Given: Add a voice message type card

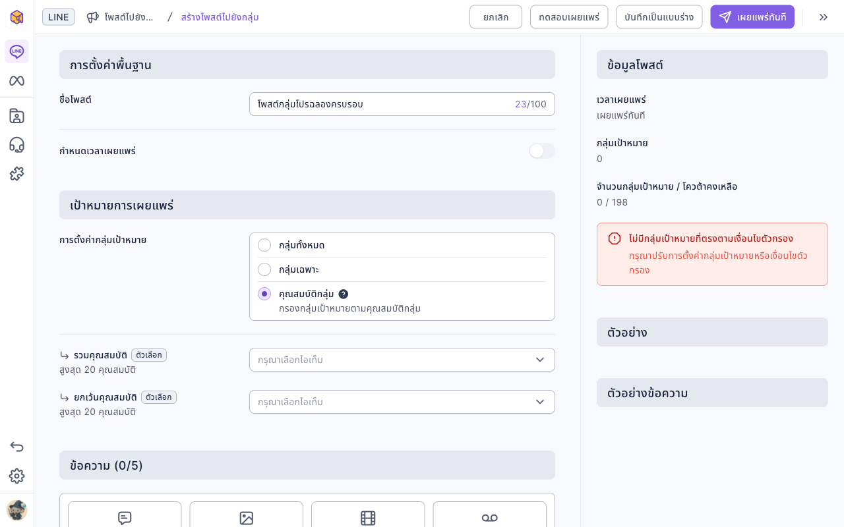Looking at the screenshot, I should pyautogui.click(x=490, y=514).
